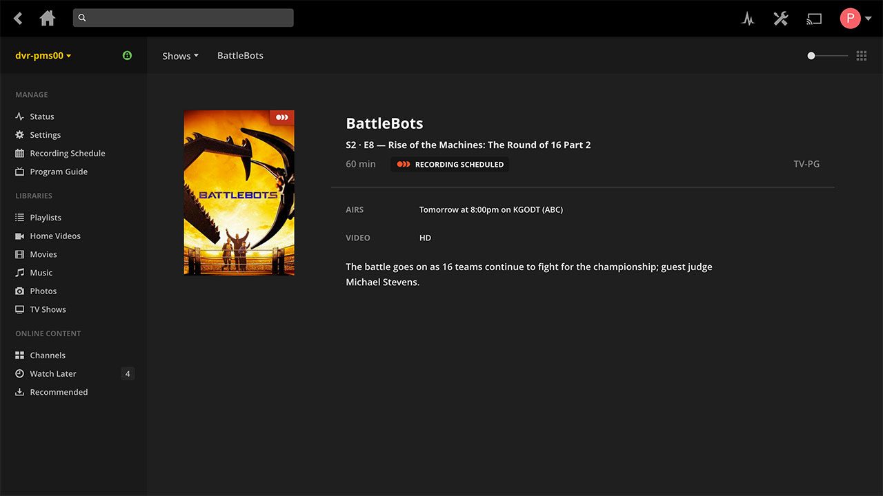Open the Music library
The height and width of the screenshot is (496, 883).
point(41,273)
